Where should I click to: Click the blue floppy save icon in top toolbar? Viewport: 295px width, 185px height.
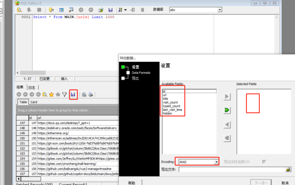110,10
